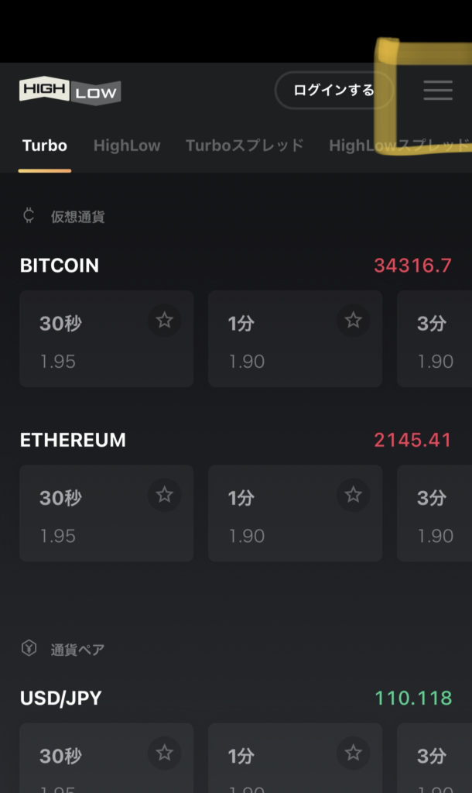Click the 通貨ペア category icon
Viewport: 472px width, 793px height.
click(29, 649)
